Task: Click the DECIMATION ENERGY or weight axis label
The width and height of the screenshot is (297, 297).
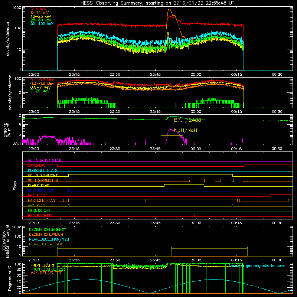Action: point(6,241)
